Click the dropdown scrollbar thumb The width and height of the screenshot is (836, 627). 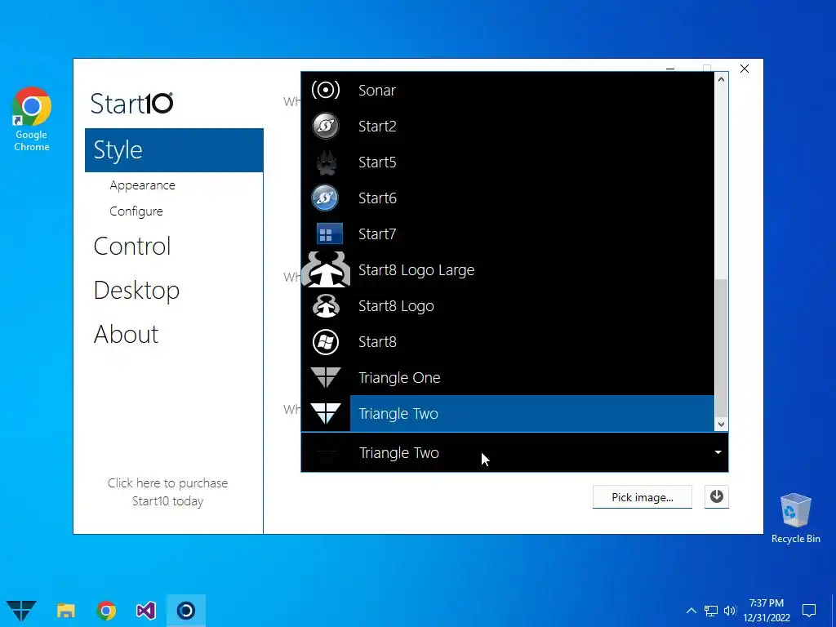click(x=721, y=348)
